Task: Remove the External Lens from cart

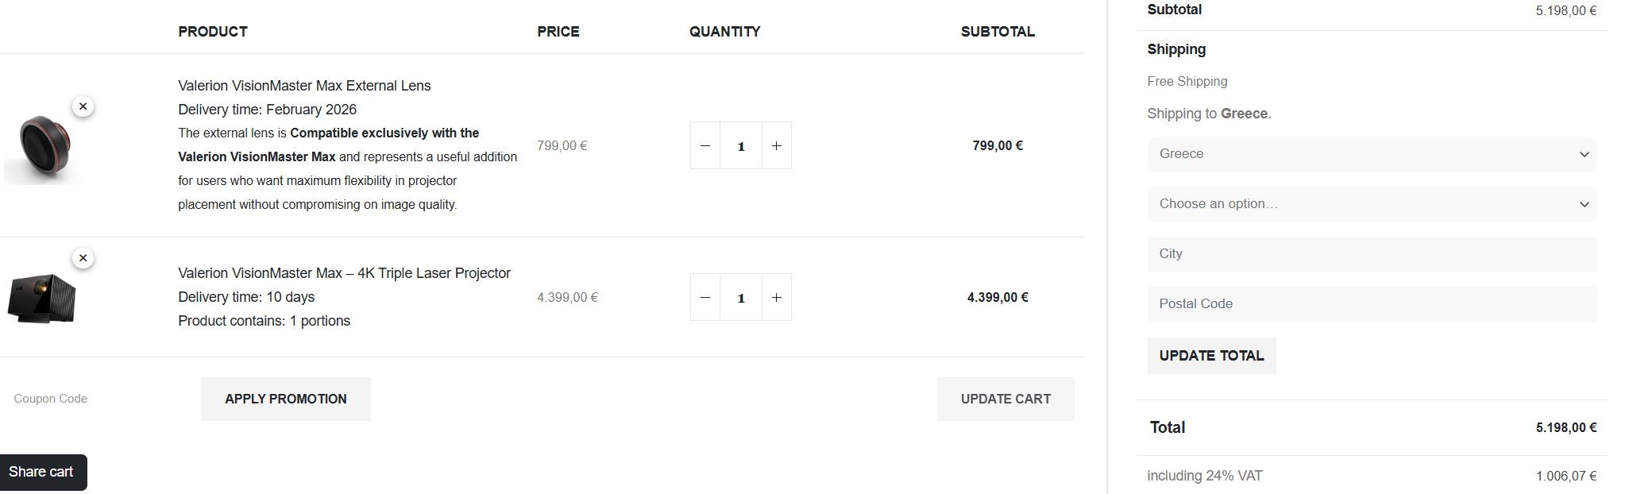Action: tap(83, 106)
